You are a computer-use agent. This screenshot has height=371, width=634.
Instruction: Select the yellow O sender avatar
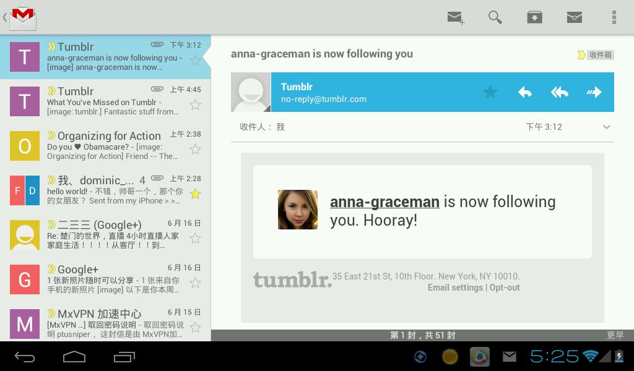pyautogui.click(x=25, y=146)
